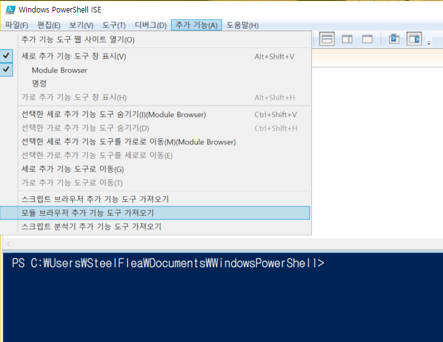This screenshot has width=443, height=342.
Task: Click the PowerShell console prompt line
Action: pyautogui.click(x=168, y=263)
